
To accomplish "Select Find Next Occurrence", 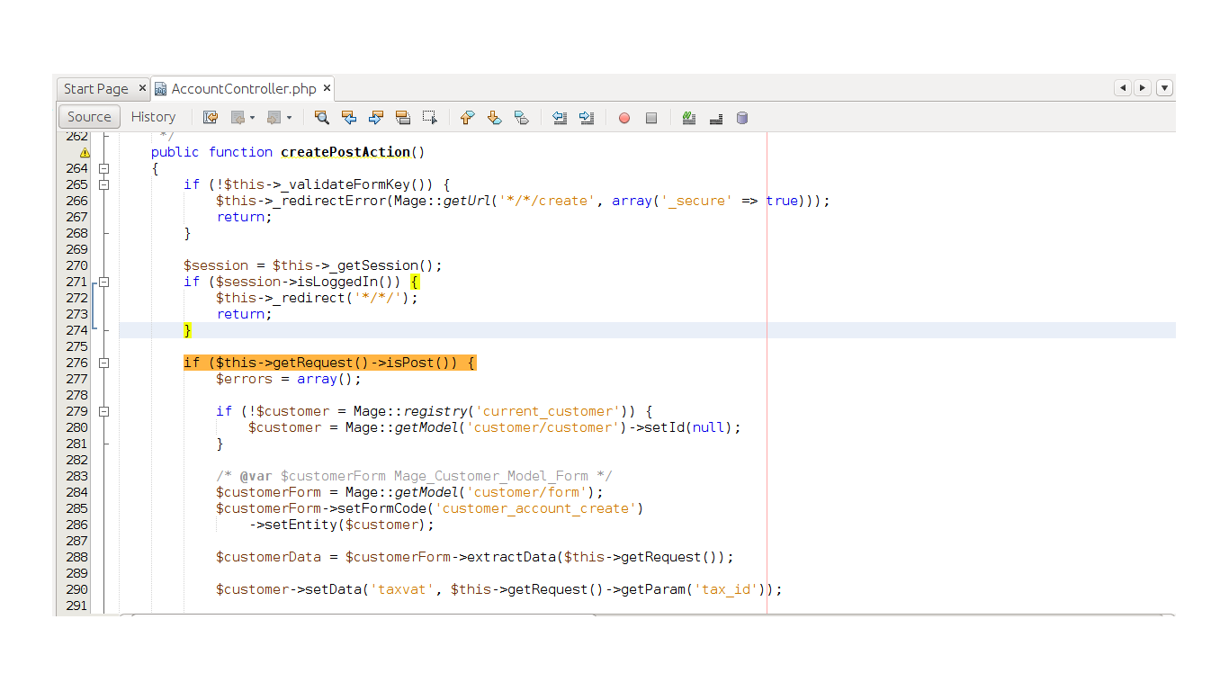I will 375,117.
